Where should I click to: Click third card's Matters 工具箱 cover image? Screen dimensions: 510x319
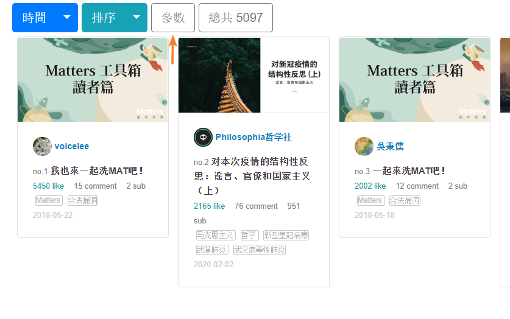pyautogui.click(x=415, y=80)
